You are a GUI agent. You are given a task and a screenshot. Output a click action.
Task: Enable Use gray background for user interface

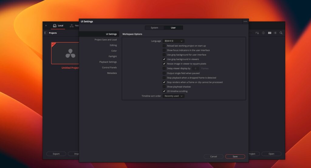pyautogui.click(x=164, y=55)
